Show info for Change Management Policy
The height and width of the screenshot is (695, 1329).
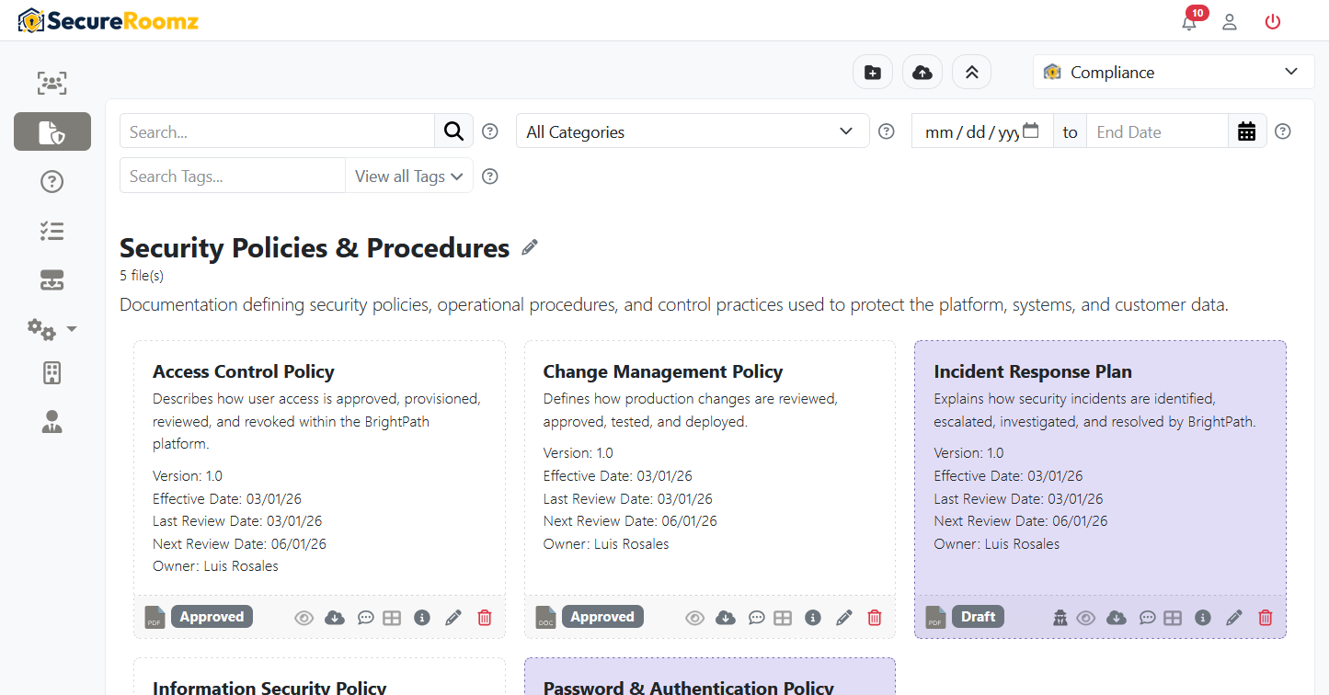tap(813, 618)
